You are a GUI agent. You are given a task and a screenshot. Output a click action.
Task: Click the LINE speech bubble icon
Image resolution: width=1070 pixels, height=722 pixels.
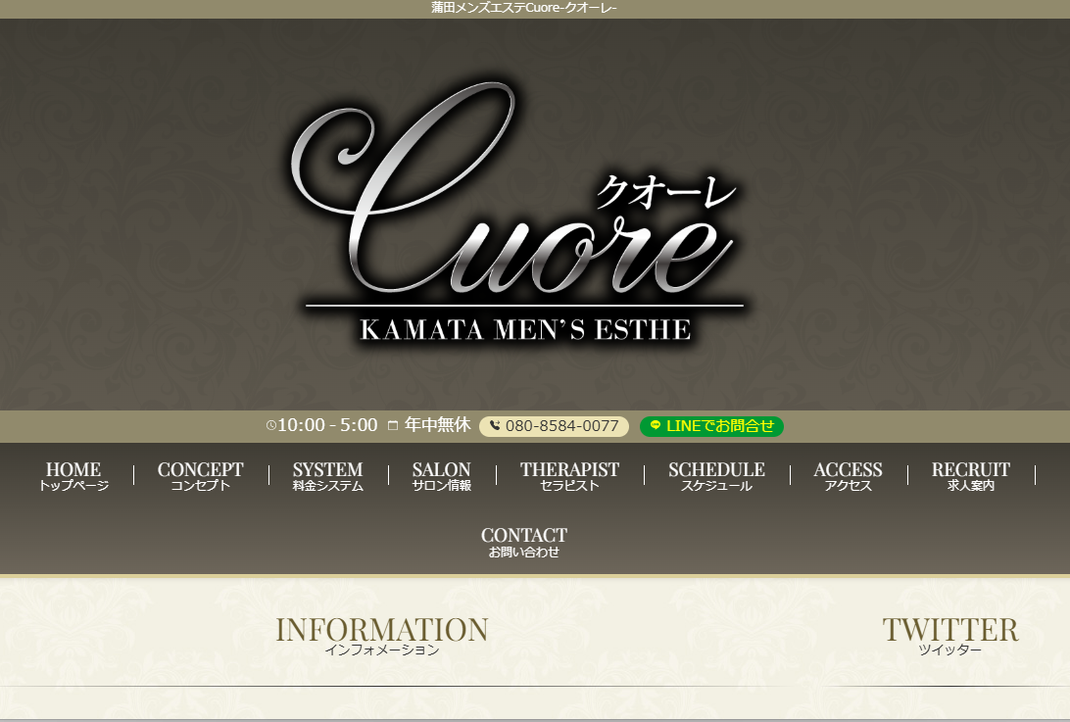[x=656, y=425]
